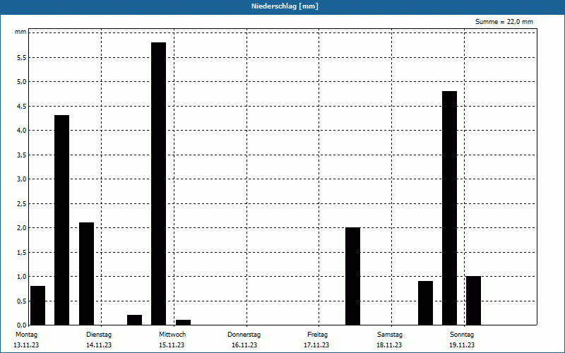Click the Samstag 18.11.23 axis label
565x353 pixels.
[390, 340]
